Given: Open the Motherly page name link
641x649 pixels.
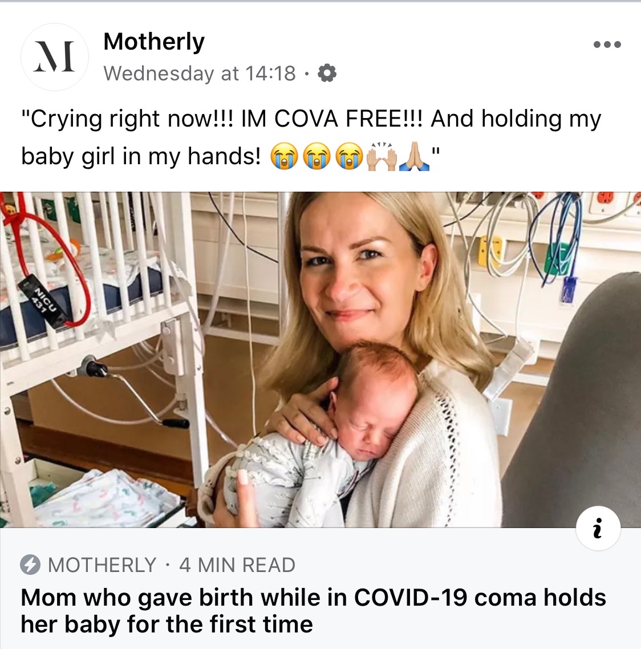Looking at the screenshot, I should pyautogui.click(x=154, y=42).
